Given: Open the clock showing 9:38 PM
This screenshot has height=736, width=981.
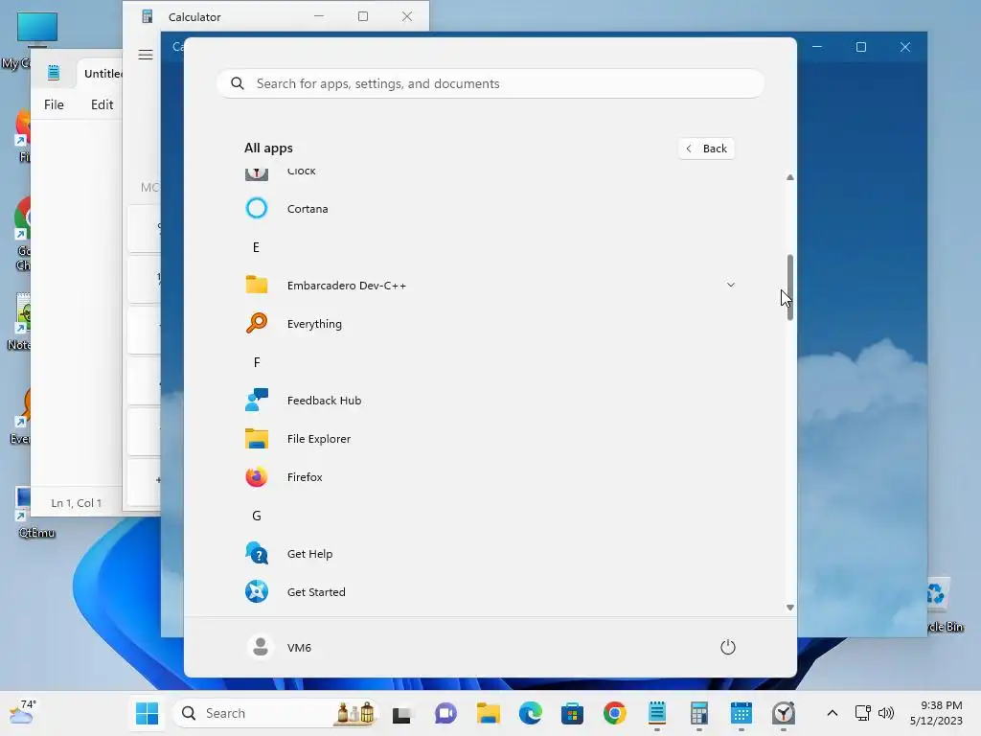Looking at the screenshot, I should coord(936,713).
